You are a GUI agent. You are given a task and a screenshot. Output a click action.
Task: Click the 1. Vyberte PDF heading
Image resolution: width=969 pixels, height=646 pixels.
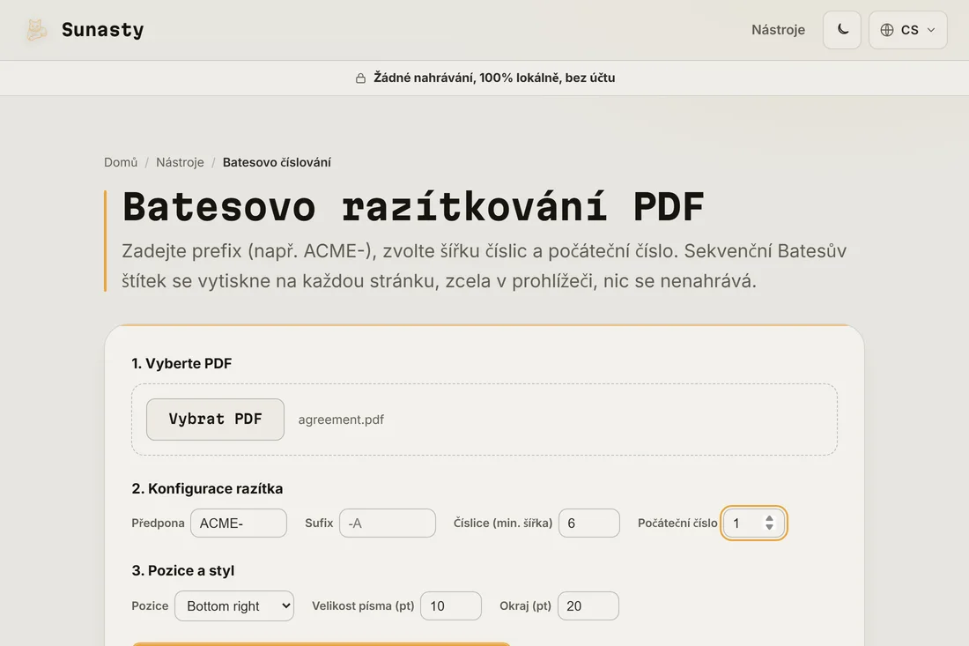(181, 363)
